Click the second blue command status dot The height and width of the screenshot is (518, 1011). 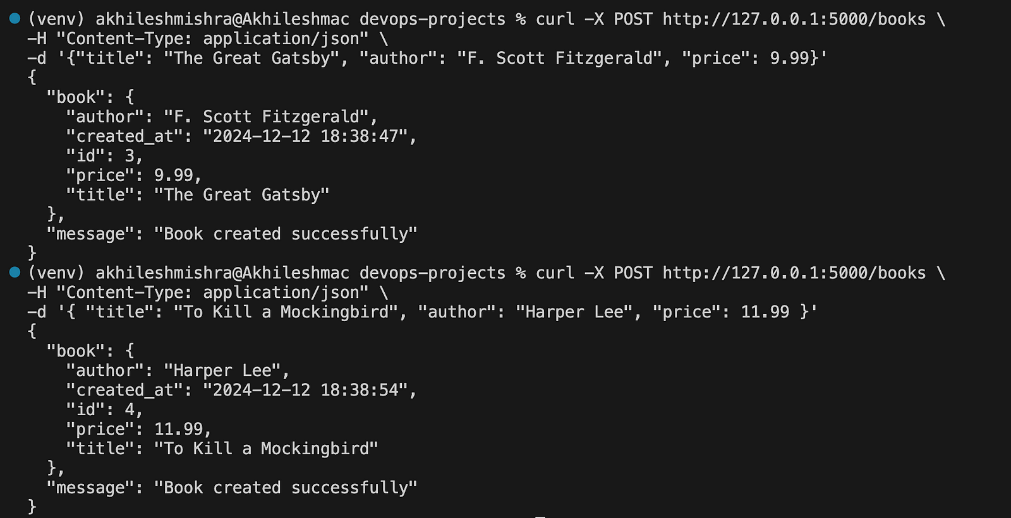[x=15, y=273]
